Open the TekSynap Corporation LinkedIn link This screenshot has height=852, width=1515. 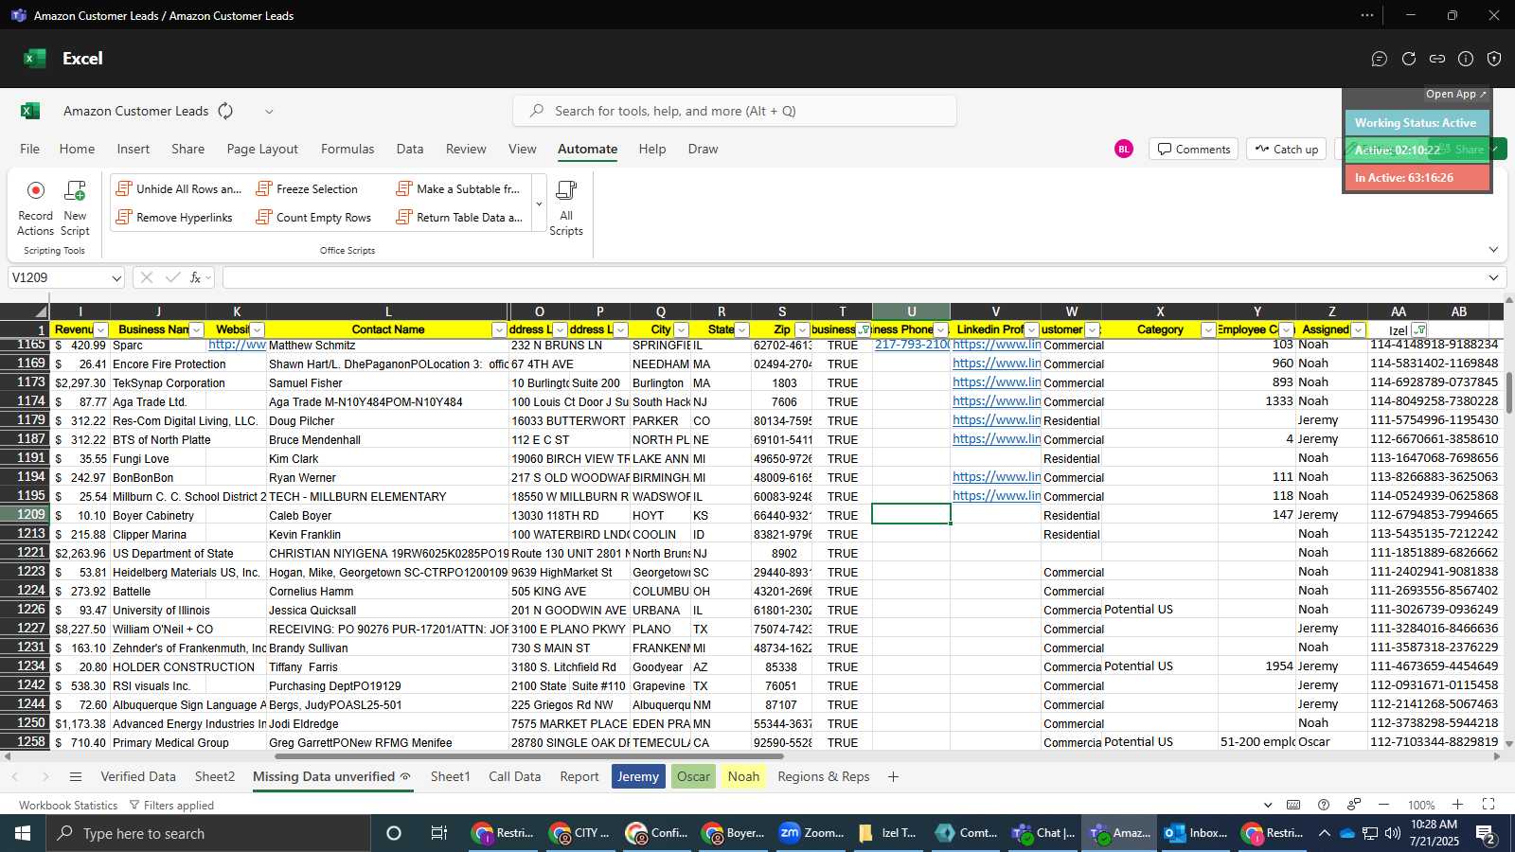pos(996,382)
